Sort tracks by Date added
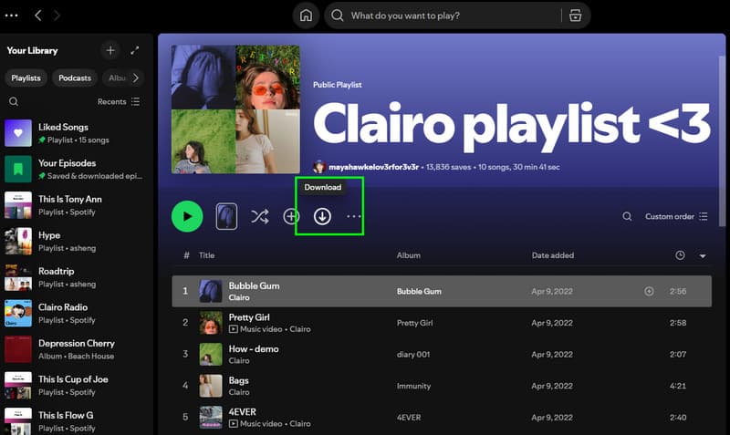 tap(553, 255)
